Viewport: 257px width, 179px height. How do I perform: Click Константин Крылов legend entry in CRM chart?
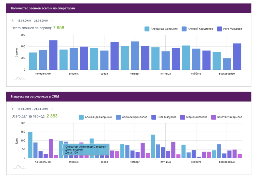point(227,117)
